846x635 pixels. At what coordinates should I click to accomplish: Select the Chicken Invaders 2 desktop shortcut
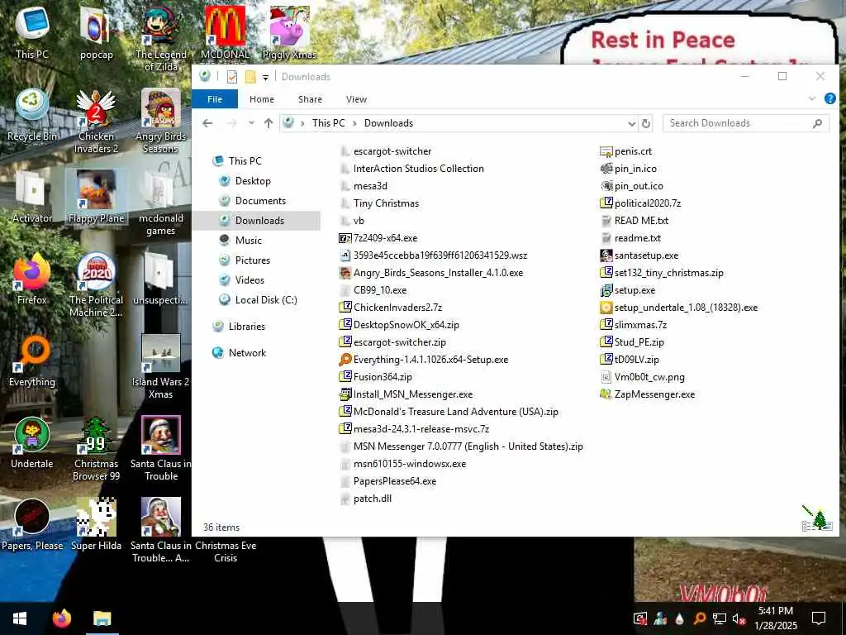click(x=96, y=122)
